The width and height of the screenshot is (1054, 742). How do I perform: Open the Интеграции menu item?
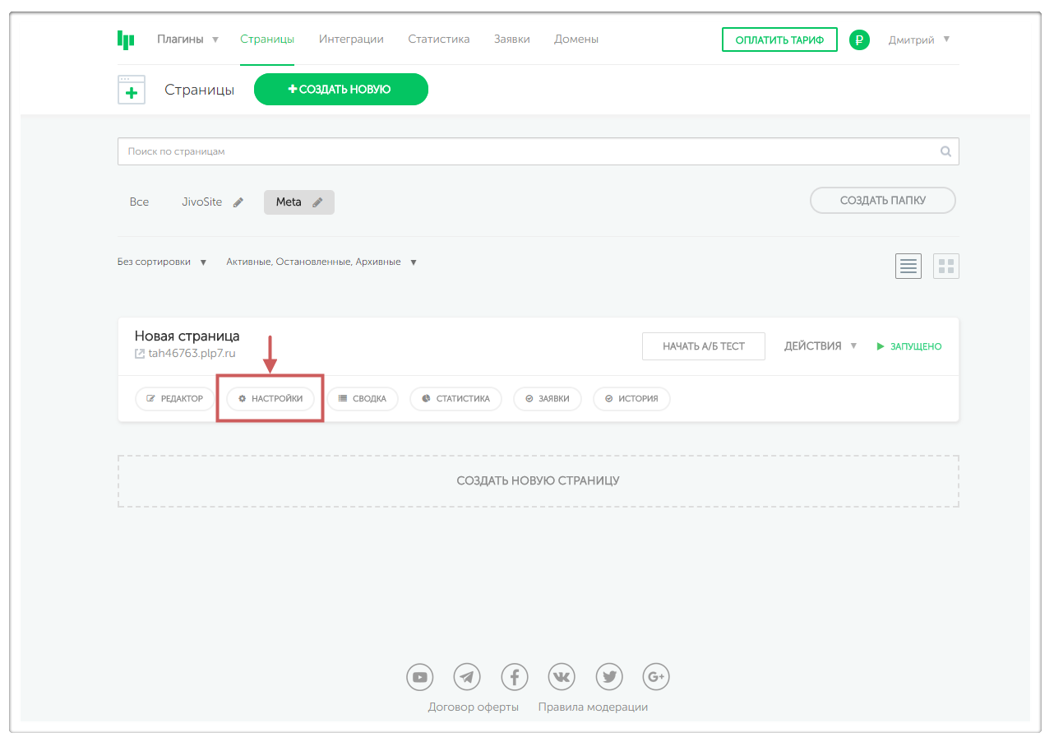pos(351,39)
